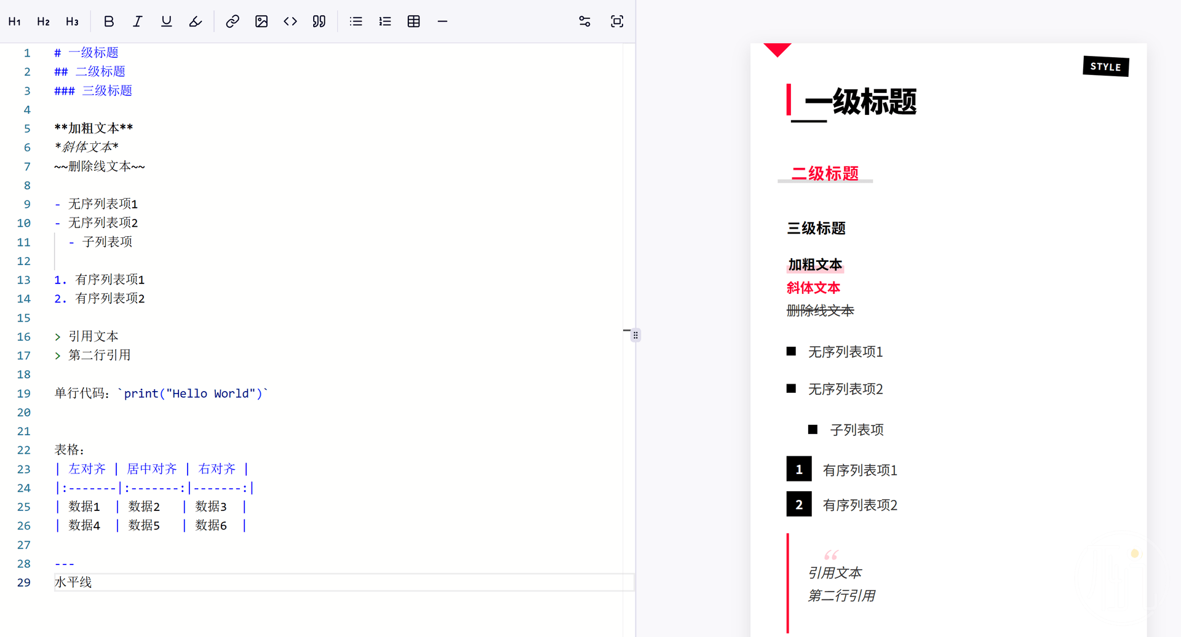This screenshot has height=637, width=1181.
Task: Click table header cell '左对齐' in editor
Action: point(87,469)
